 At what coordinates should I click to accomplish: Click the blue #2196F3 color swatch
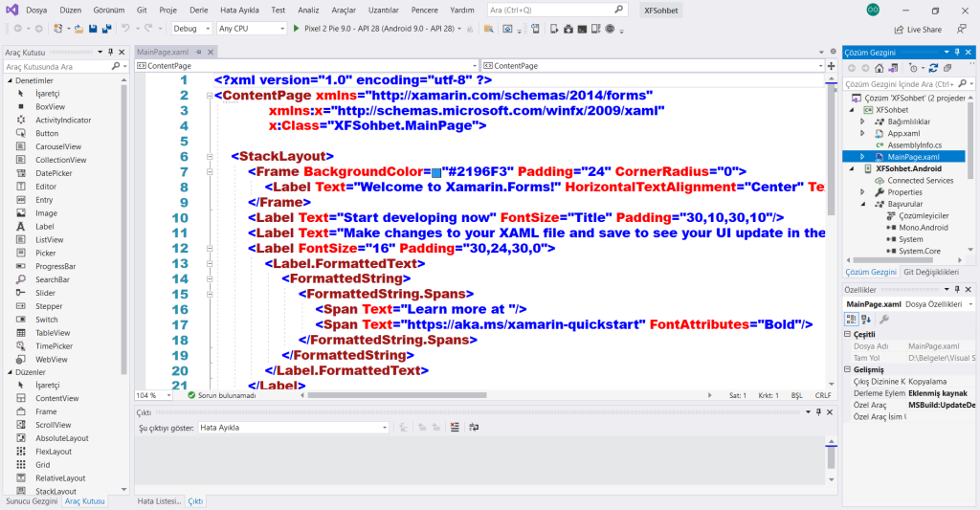coord(435,172)
